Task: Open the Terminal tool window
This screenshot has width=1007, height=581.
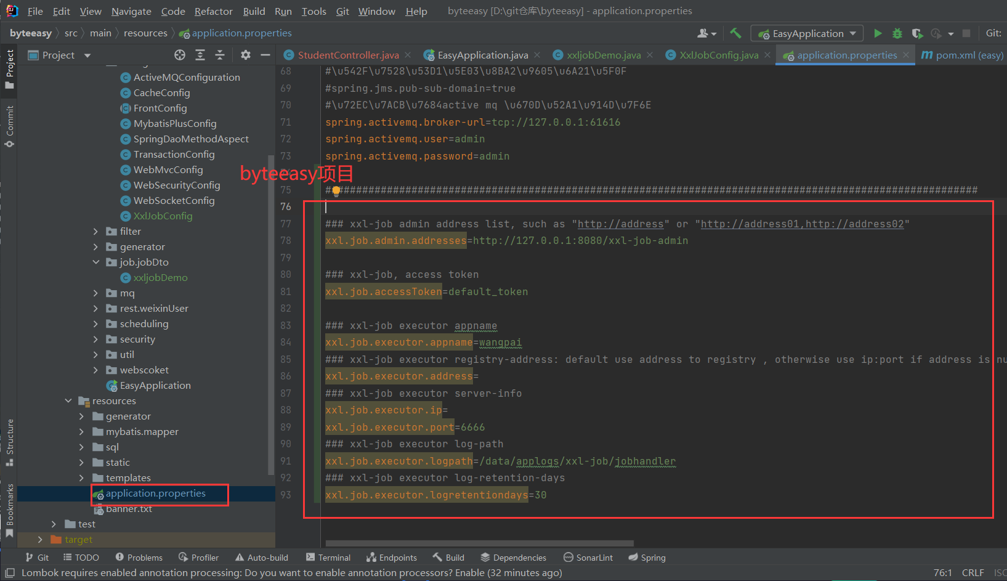Action: 328,558
